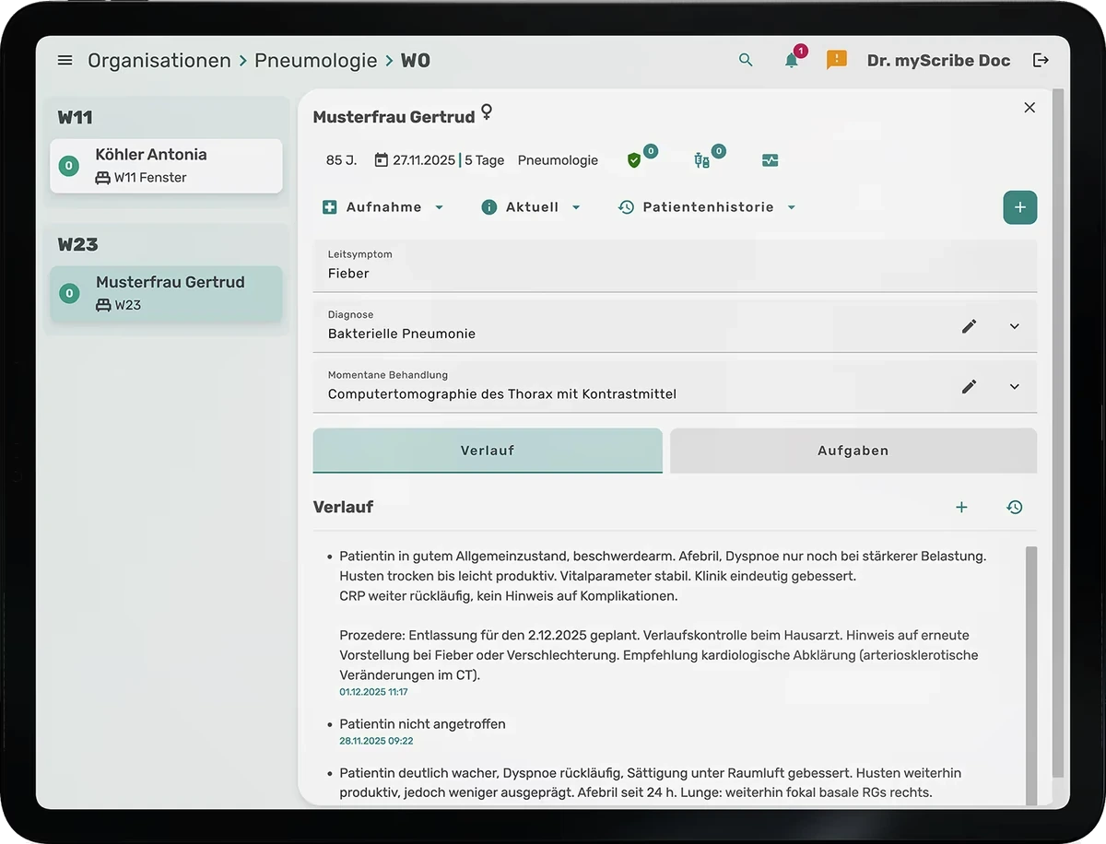Screen dimensions: 1106x844
Task: Click the bed icon beside W23 label
Action: pyautogui.click(x=103, y=305)
